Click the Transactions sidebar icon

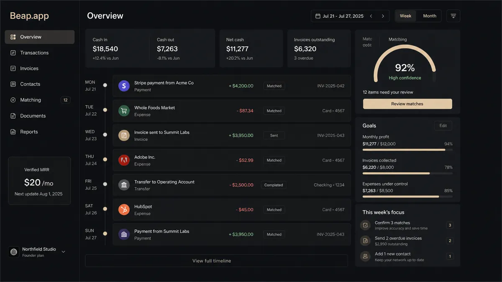pos(13,53)
